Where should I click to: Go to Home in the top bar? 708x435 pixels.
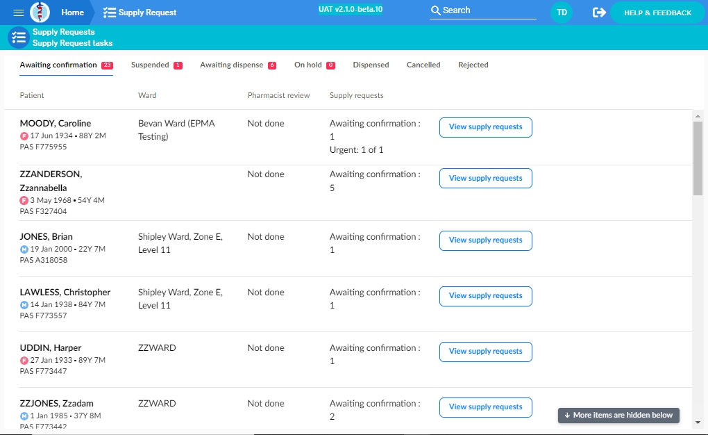coord(73,13)
